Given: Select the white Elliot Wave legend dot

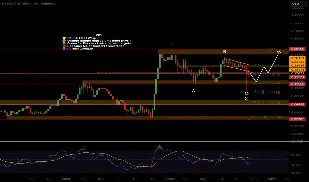Looking at the screenshot, I should coord(64,38).
